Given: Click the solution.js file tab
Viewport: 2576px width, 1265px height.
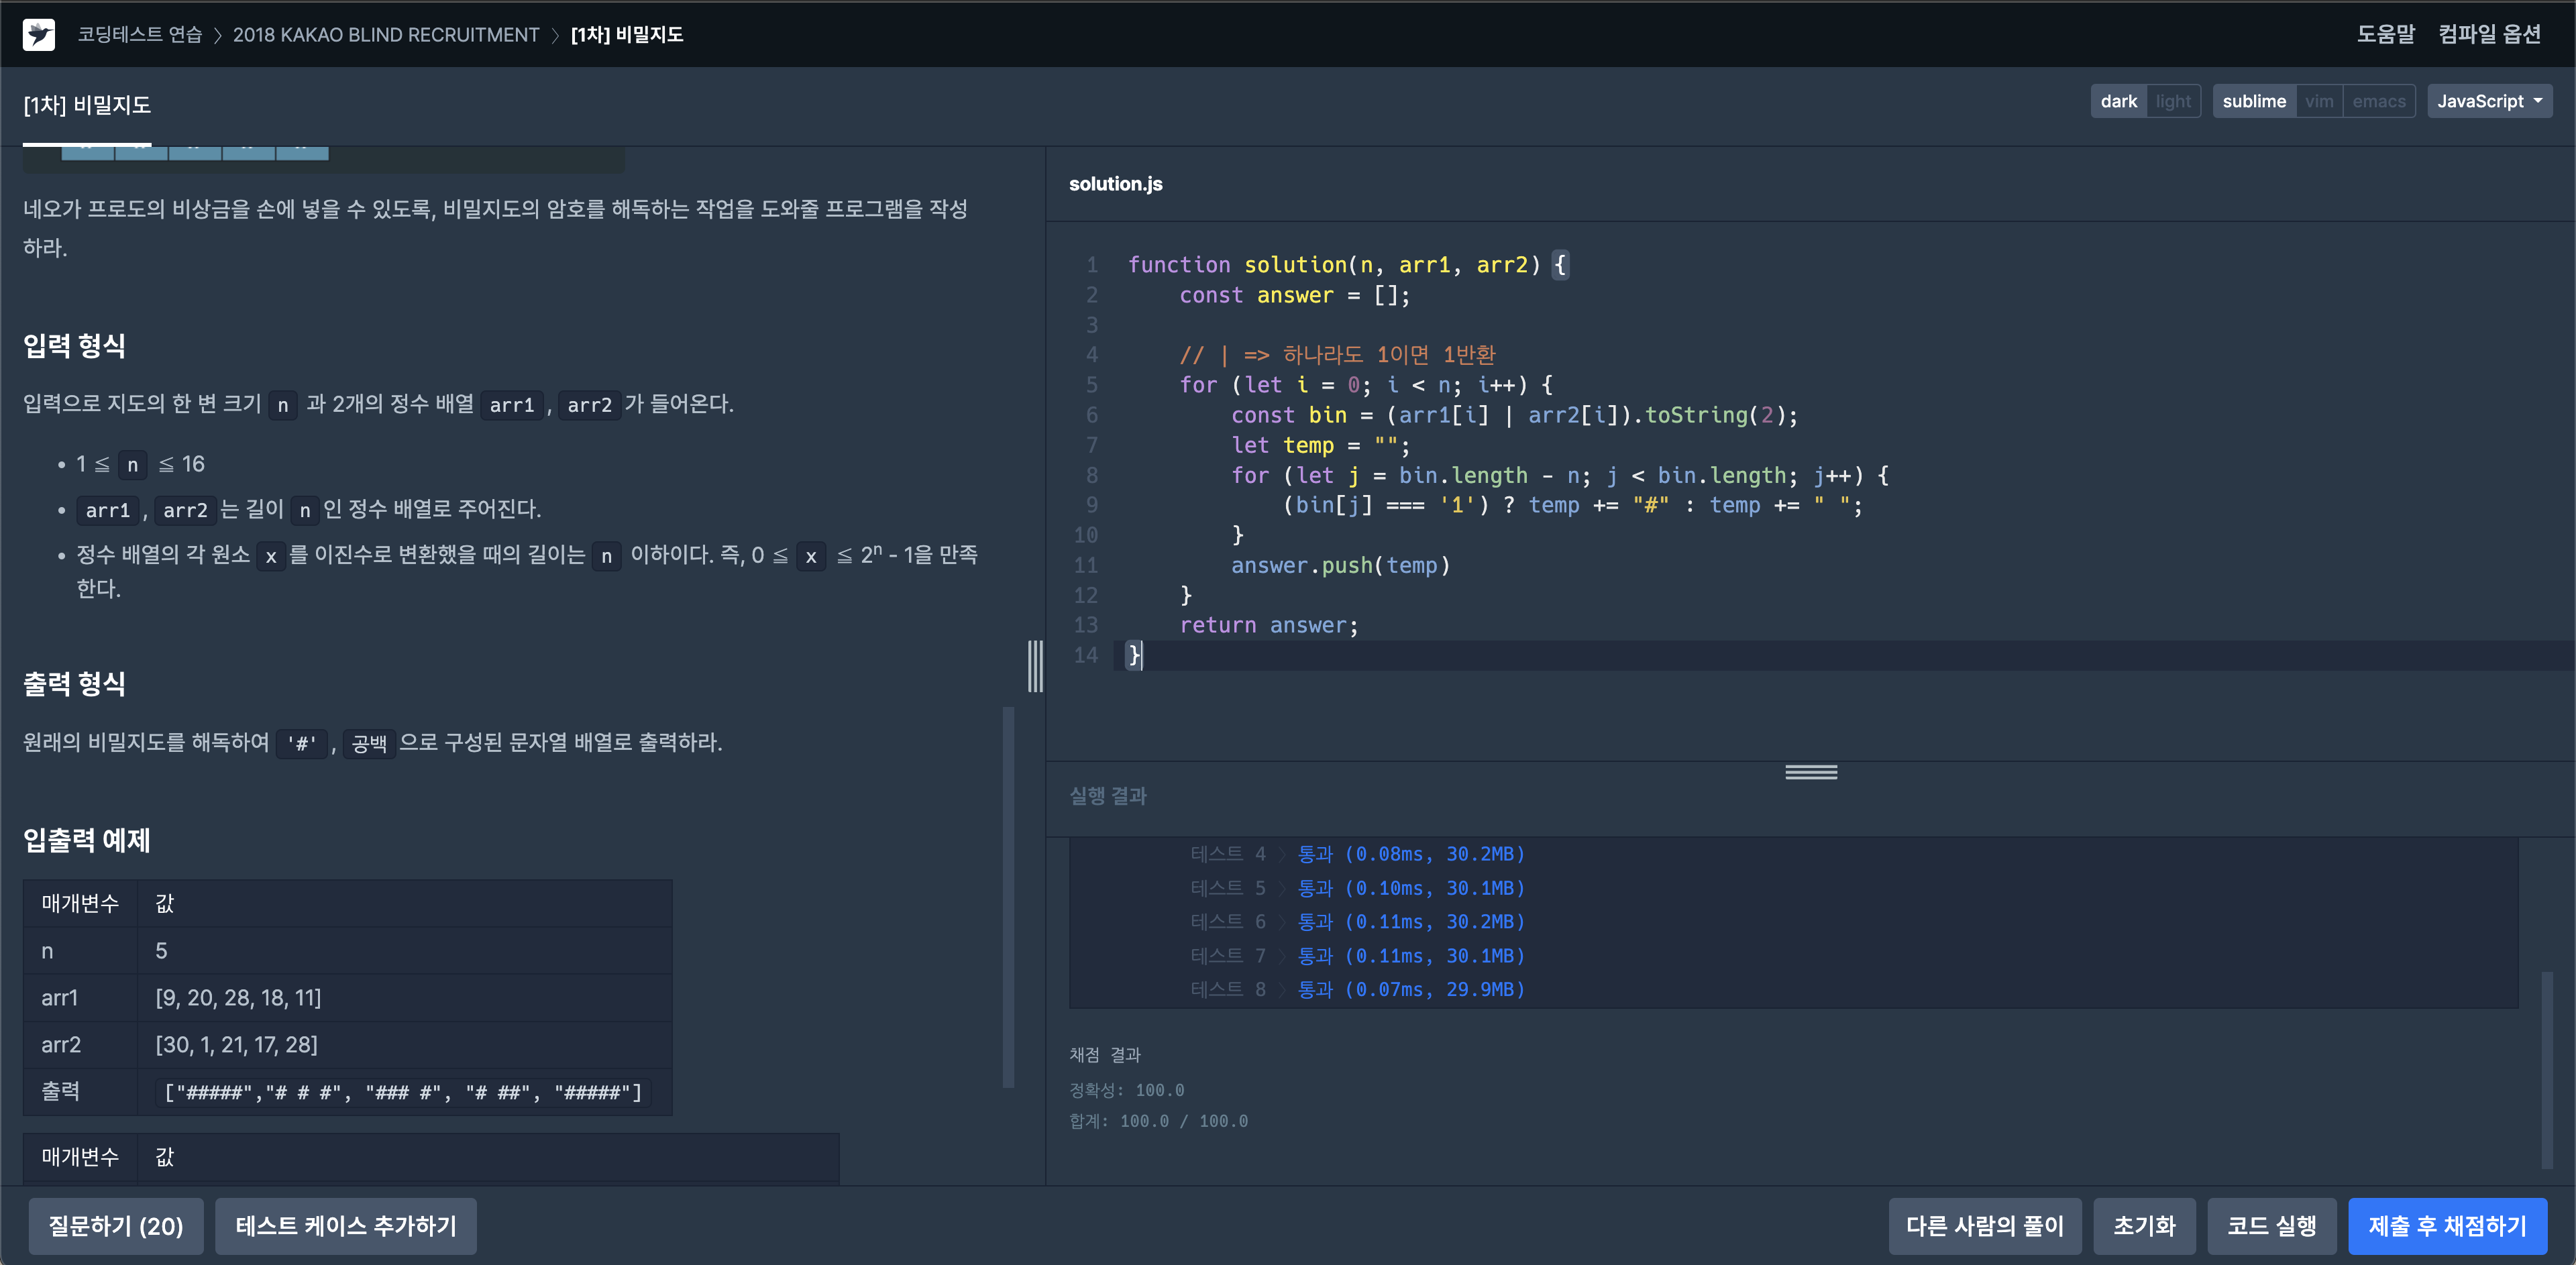Looking at the screenshot, I should (x=1115, y=184).
